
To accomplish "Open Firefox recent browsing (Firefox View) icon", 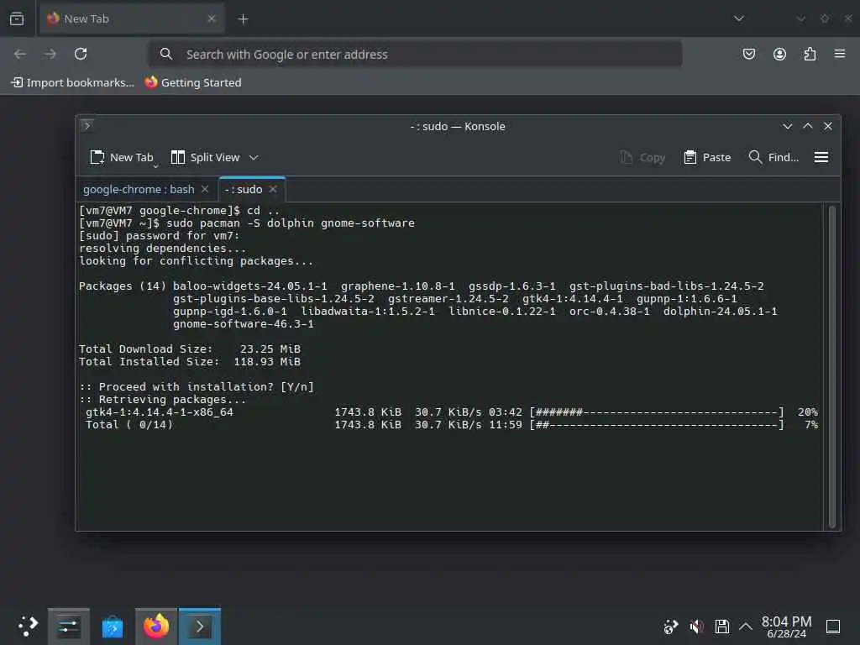I will (17, 18).
